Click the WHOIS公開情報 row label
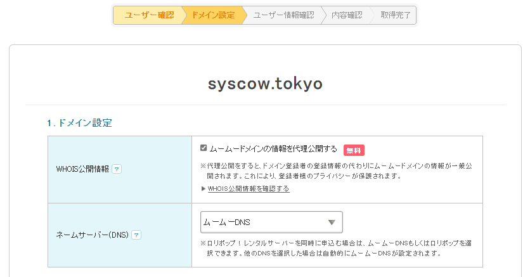Image resolution: width=530 pixels, height=277 pixels. pos(82,169)
